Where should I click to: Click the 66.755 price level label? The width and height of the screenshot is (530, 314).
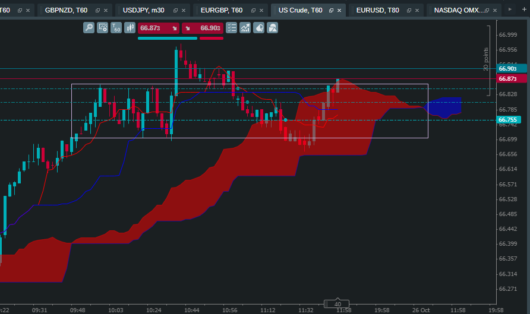(508, 119)
